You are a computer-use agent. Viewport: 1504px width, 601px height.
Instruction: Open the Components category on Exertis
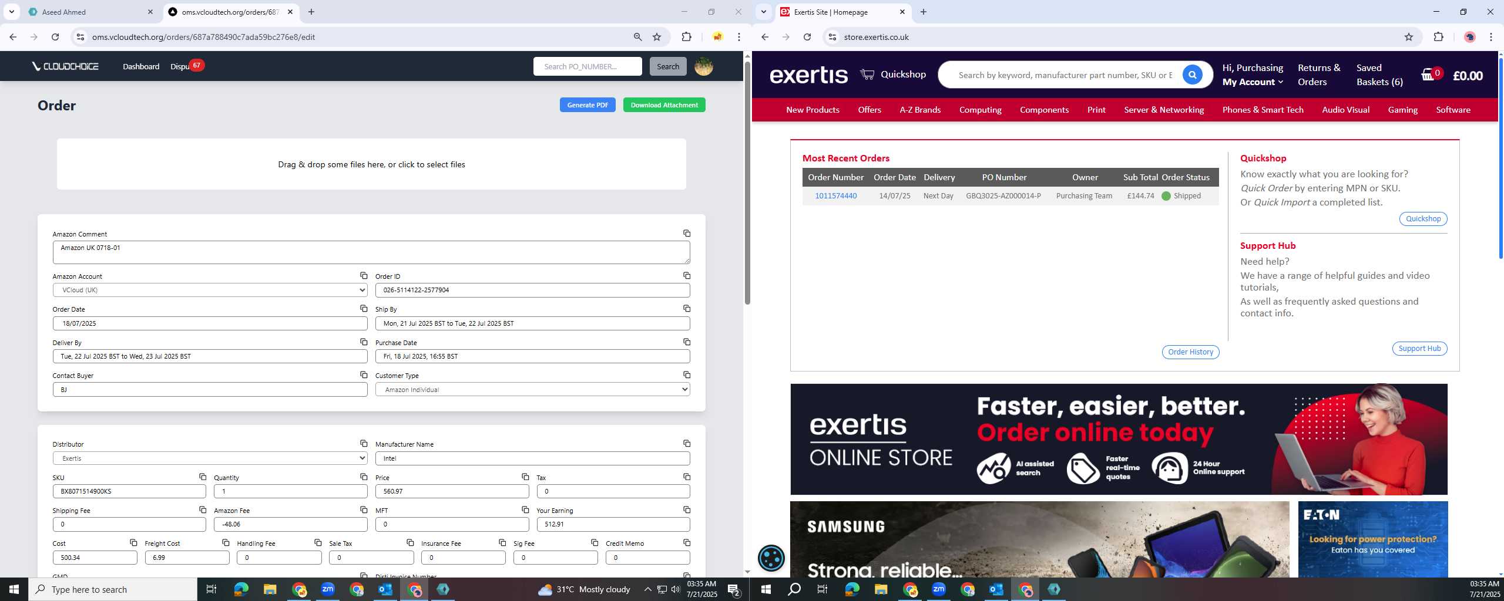coord(1044,110)
